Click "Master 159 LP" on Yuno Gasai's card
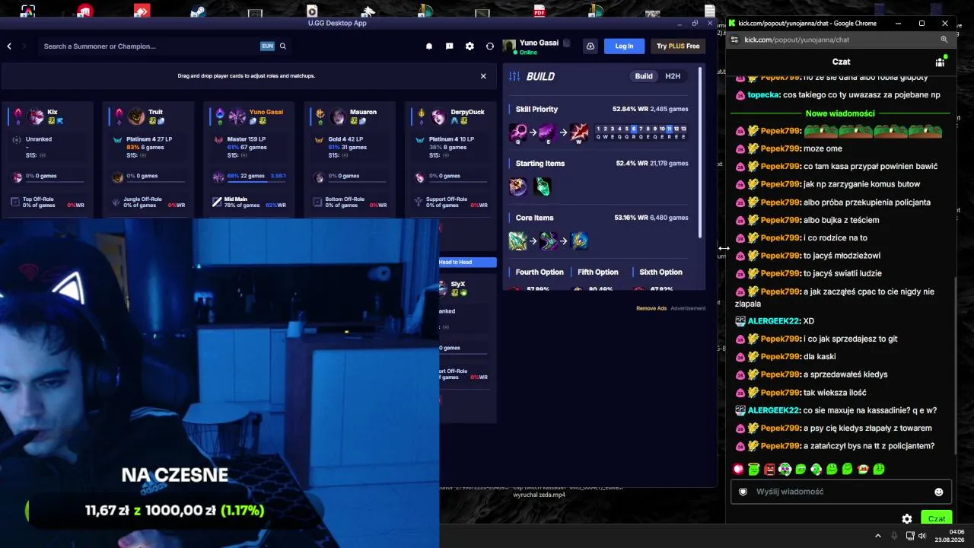This screenshot has width=974, height=548. pos(247,139)
